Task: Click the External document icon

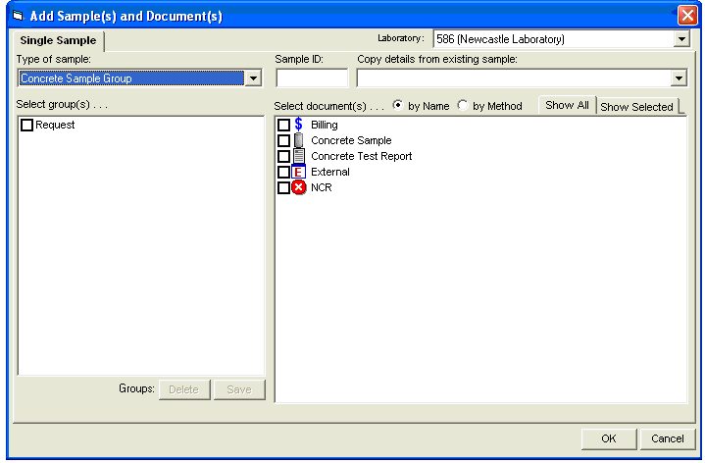Action: coord(298,172)
